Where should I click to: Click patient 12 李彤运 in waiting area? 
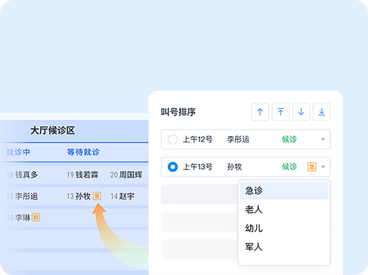pyautogui.click(x=22, y=196)
